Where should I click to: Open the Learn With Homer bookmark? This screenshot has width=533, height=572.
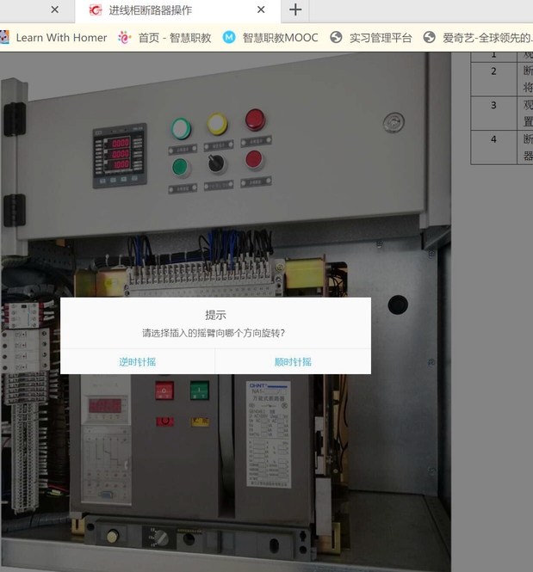[x=53, y=38]
